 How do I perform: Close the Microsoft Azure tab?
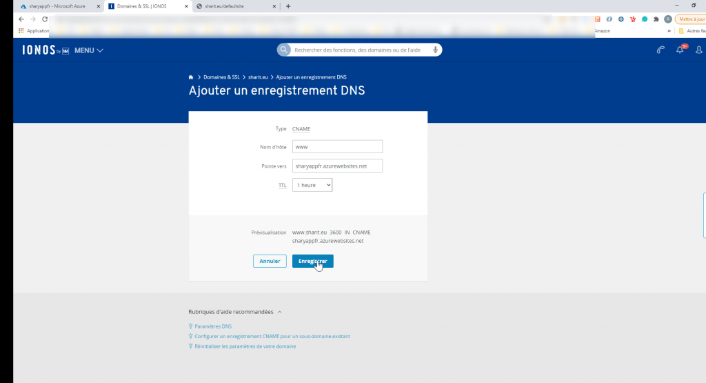click(99, 6)
